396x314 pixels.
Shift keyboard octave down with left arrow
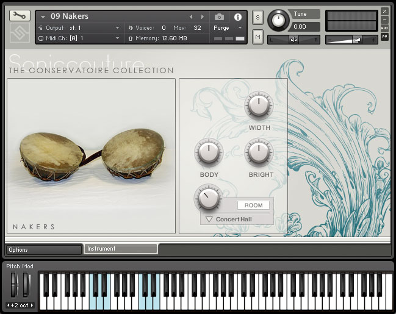click(8, 305)
